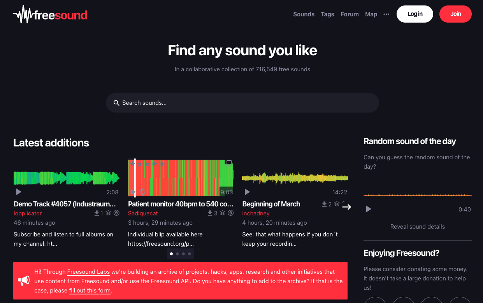Play the Patient monitor 40bpm sound
This screenshot has width=483, height=303.
[133, 192]
